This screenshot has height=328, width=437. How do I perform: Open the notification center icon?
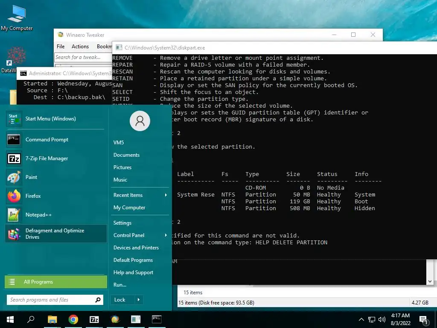423,320
